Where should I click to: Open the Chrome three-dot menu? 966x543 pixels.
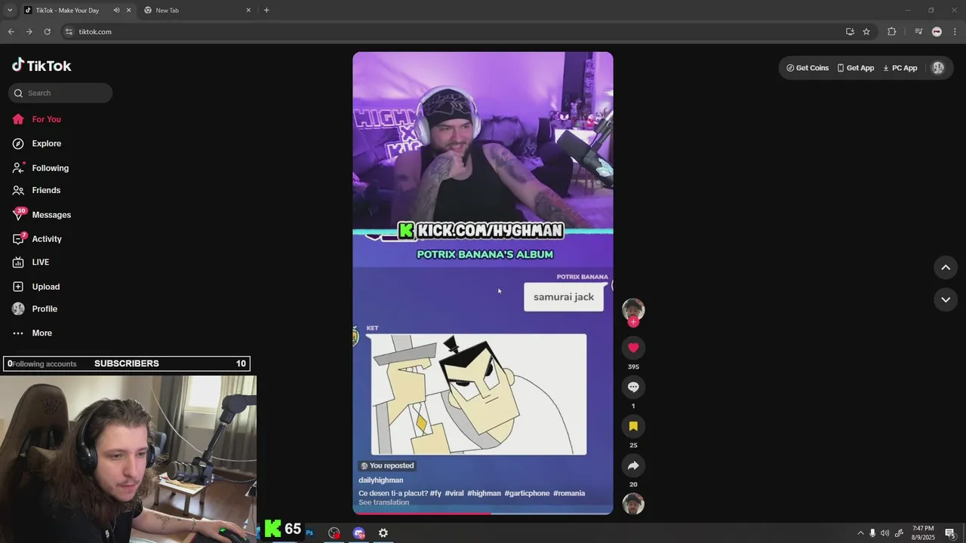955,32
